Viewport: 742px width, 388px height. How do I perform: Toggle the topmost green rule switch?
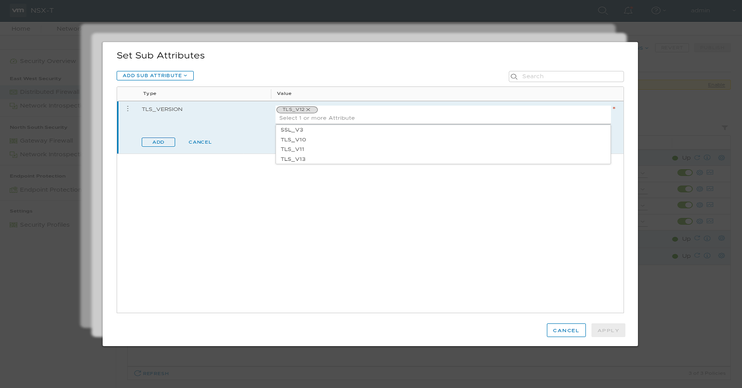[684, 173]
